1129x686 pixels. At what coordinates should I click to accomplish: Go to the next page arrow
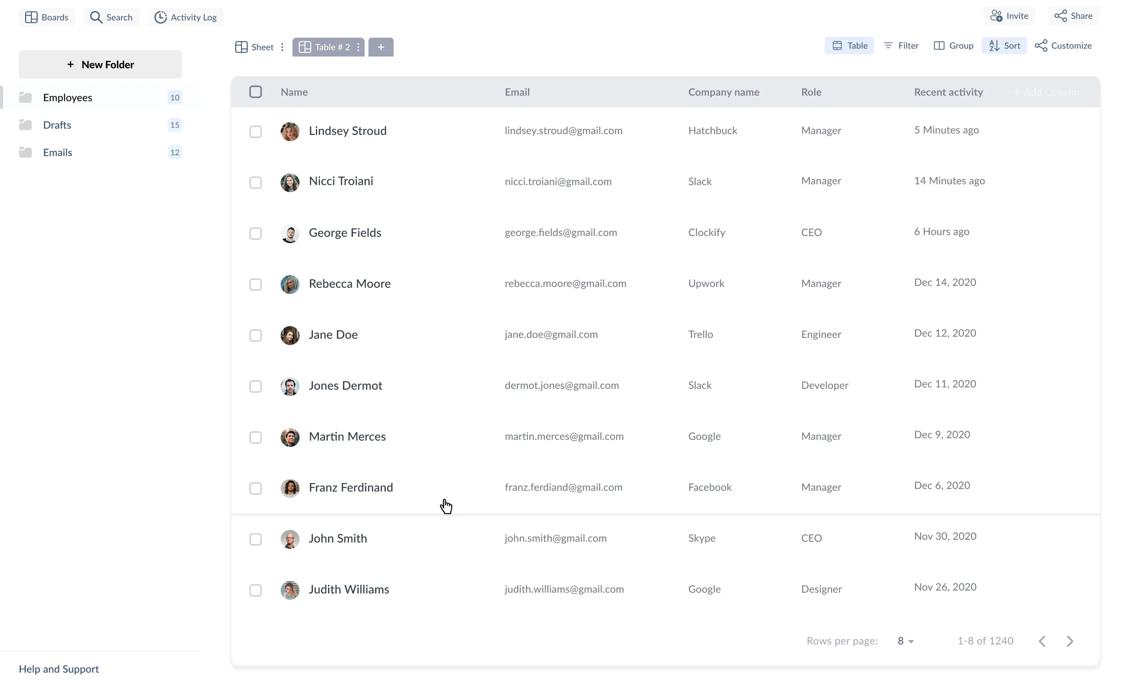point(1070,641)
